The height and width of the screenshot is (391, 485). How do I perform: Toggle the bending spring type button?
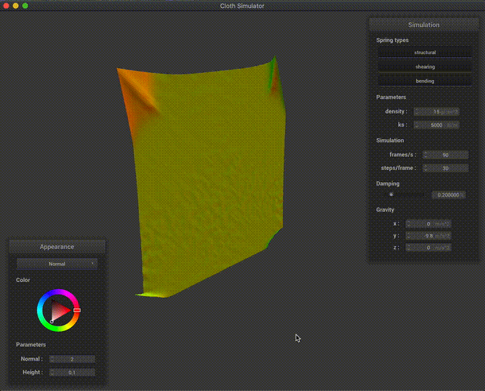pos(424,81)
